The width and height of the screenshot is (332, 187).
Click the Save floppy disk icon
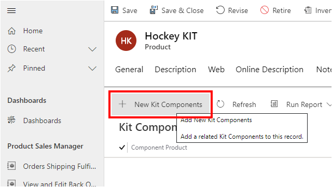(115, 10)
